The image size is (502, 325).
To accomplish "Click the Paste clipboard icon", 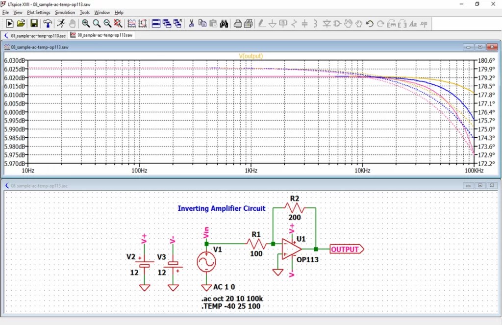I will [x=213, y=24].
